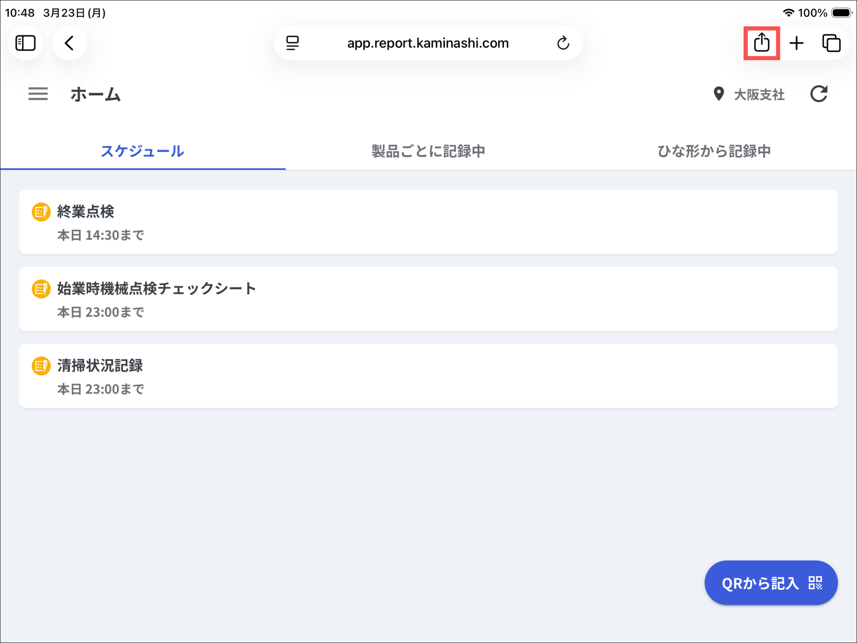Open the hamburger menu next to ホーム
The height and width of the screenshot is (643, 857).
38,94
